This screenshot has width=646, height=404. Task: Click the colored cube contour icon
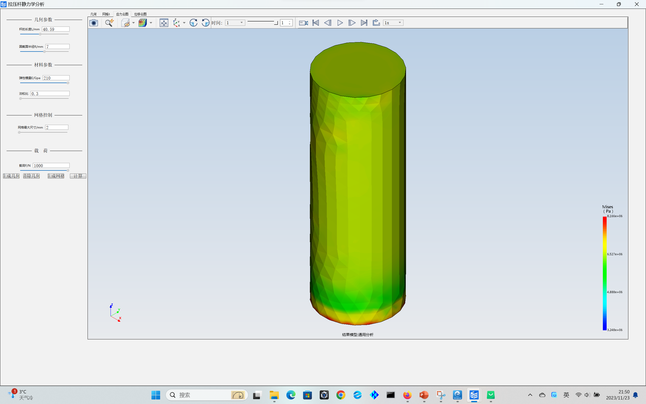tap(143, 23)
